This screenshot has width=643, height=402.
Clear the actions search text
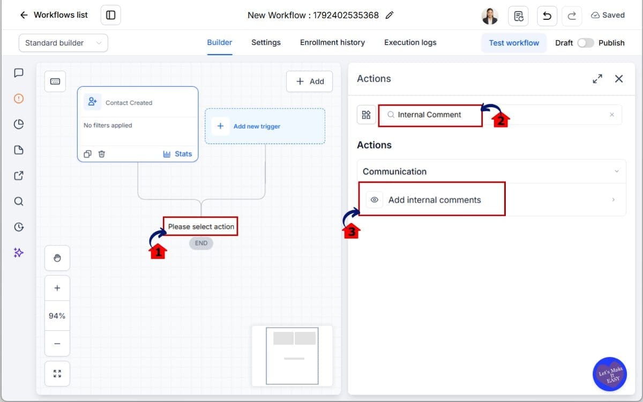(612, 115)
